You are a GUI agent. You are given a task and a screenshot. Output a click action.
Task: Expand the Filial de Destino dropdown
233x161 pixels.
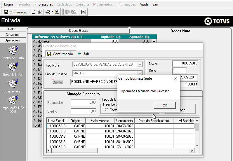(140, 73)
